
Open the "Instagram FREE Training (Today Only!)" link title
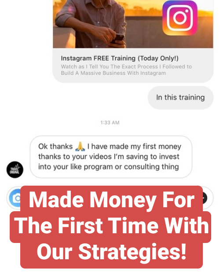[x=120, y=58]
